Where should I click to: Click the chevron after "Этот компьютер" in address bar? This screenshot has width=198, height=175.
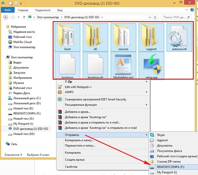coord(62,17)
